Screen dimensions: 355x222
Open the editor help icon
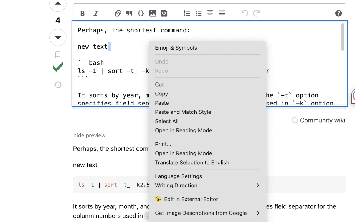tap(338, 13)
